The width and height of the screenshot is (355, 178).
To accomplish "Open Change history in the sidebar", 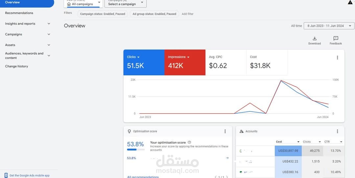I will point(16,66).
